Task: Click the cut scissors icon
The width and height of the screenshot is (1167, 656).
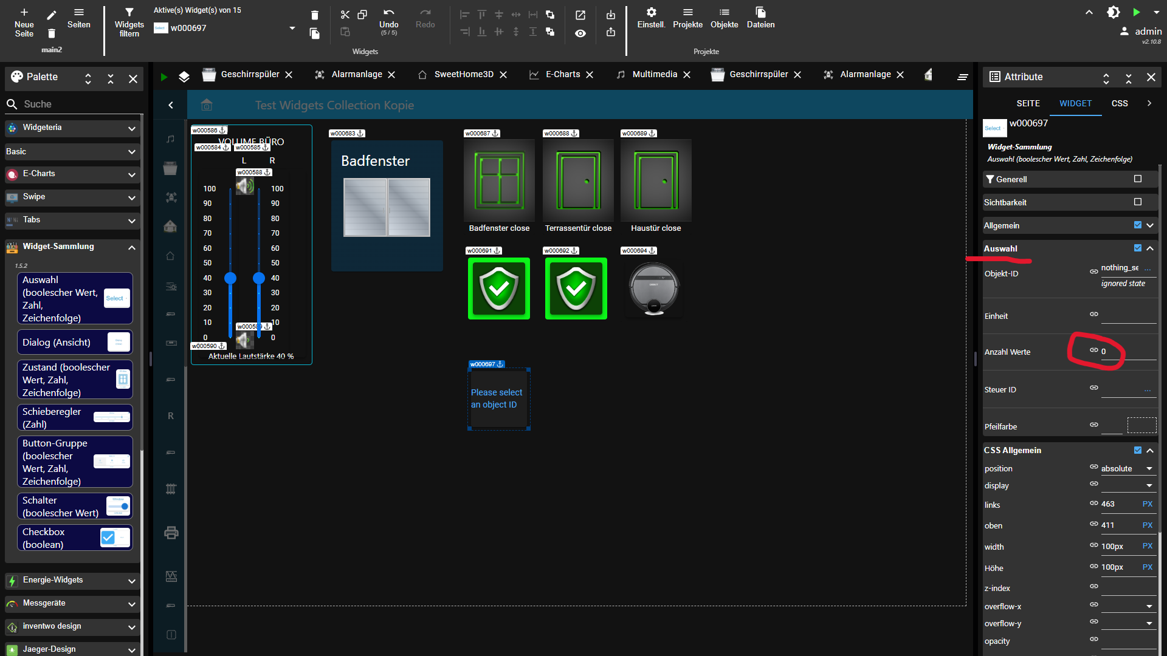Action: click(345, 15)
